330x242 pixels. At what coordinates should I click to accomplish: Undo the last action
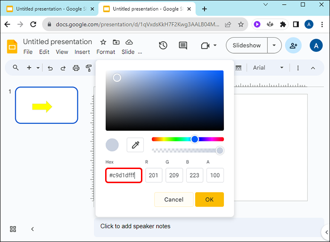(50, 68)
